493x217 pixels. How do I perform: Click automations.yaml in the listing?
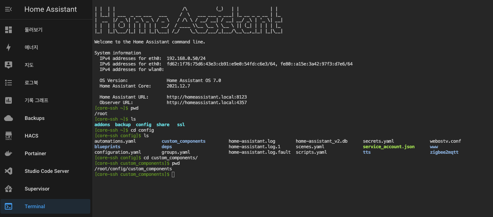pyautogui.click(x=115, y=141)
